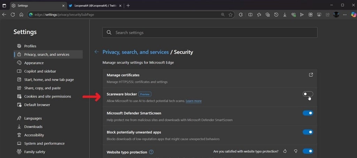Screen dimensions: 357x158
Task: Open Manage certificates external link icon
Action: pyautogui.click(x=311, y=75)
